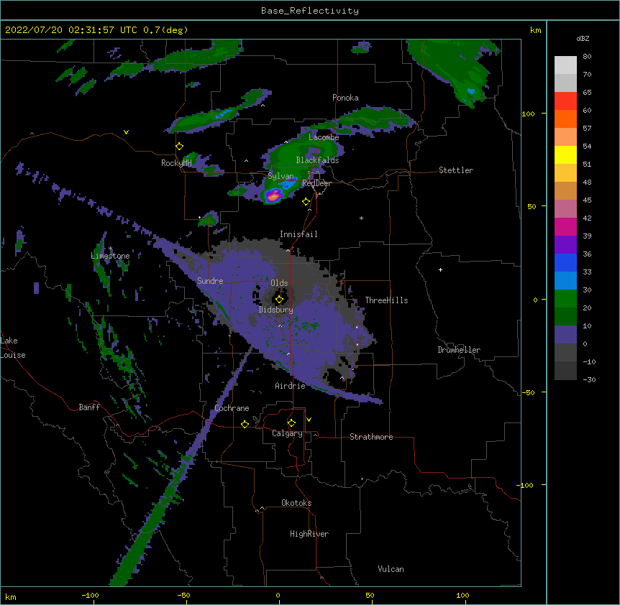
Task: Select the Limestone label
Action: 110,256
